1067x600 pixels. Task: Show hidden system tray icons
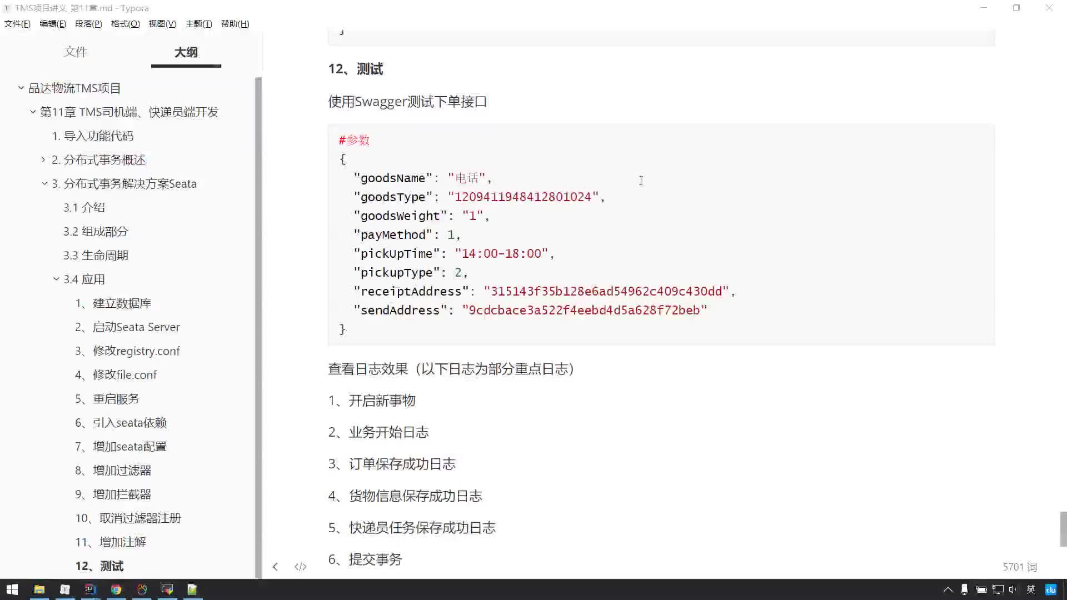tap(948, 589)
